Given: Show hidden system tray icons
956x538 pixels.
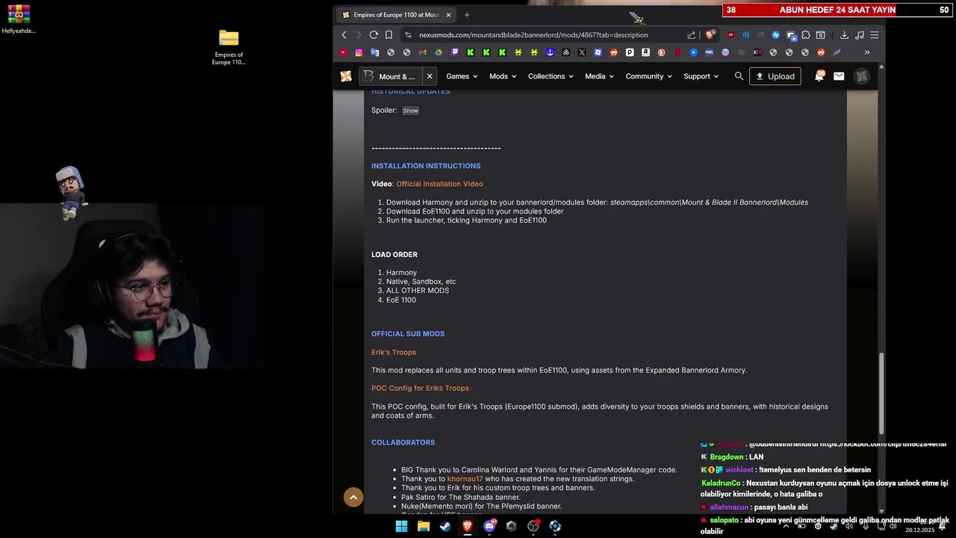Looking at the screenshot, I should (786, 526).
